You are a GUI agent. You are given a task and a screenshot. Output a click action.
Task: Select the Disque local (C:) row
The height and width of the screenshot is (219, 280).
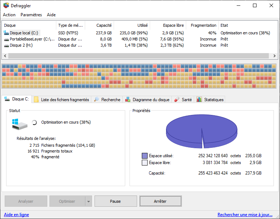click(x=140, y=33)
